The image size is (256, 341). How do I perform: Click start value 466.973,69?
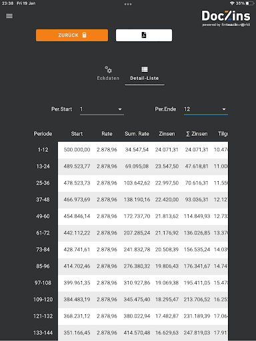pos(77,200)
